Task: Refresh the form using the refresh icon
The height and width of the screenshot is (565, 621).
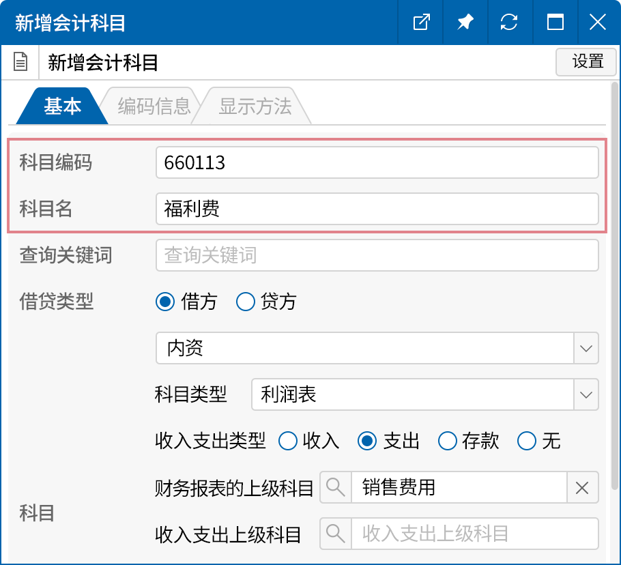Action: tap(510, 22)
